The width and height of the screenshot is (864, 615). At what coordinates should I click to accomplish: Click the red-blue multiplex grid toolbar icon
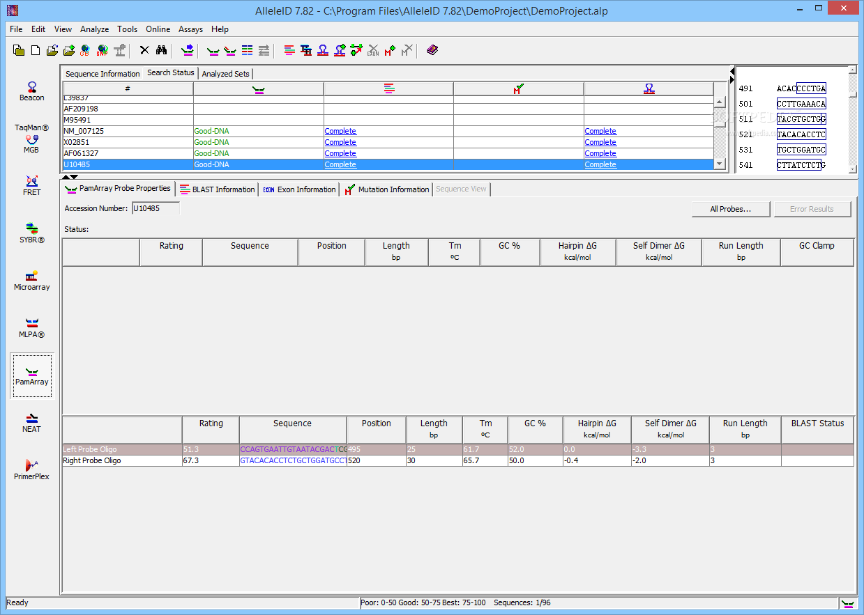pyautogui.click(x=247, y=50)
